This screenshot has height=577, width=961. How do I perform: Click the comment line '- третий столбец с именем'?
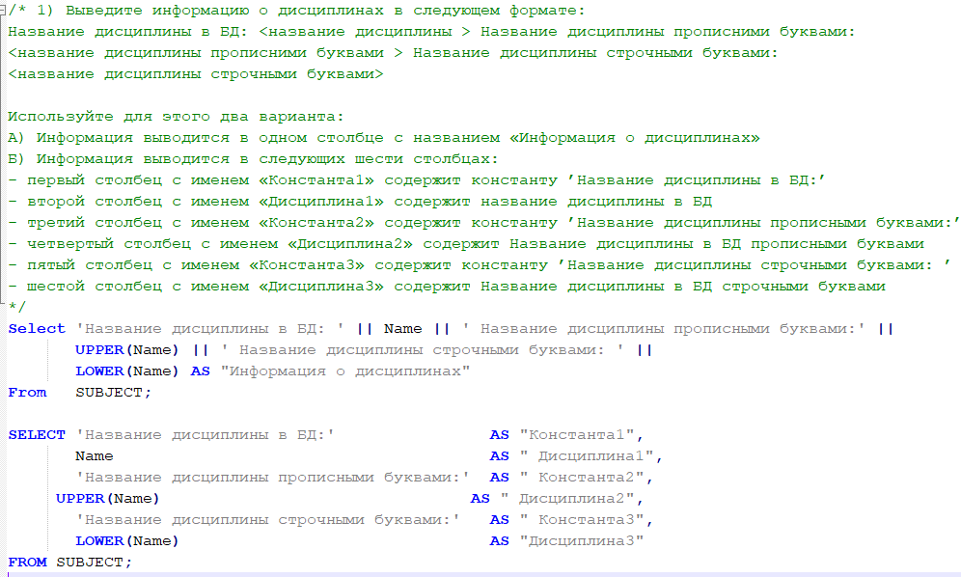coord(483,223)
